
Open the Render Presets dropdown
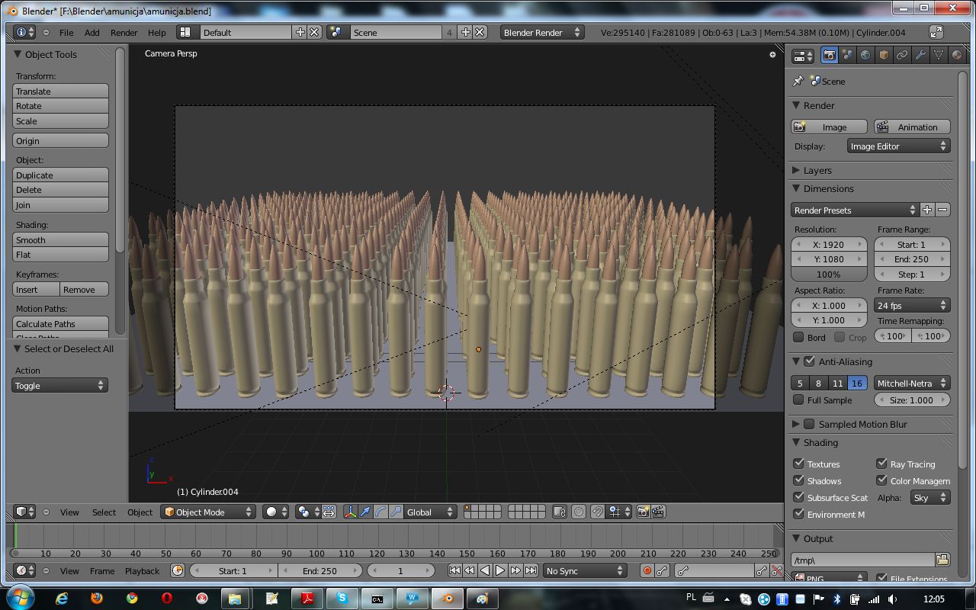pos(855,210)
